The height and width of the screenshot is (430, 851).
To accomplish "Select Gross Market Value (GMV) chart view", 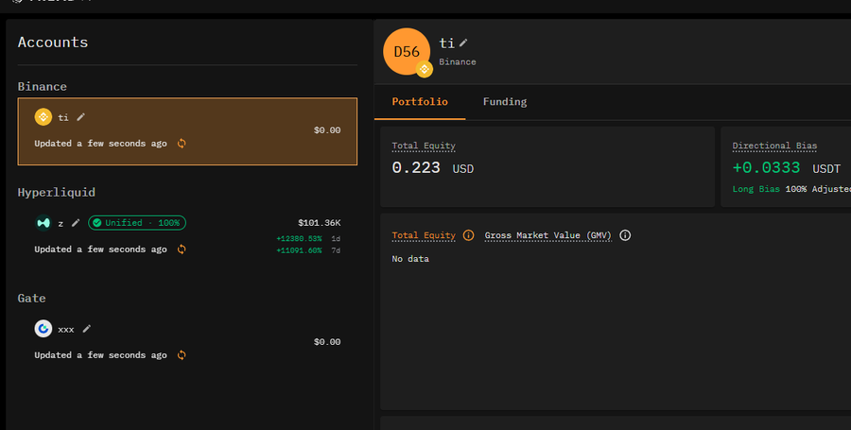I will [548, 235].
